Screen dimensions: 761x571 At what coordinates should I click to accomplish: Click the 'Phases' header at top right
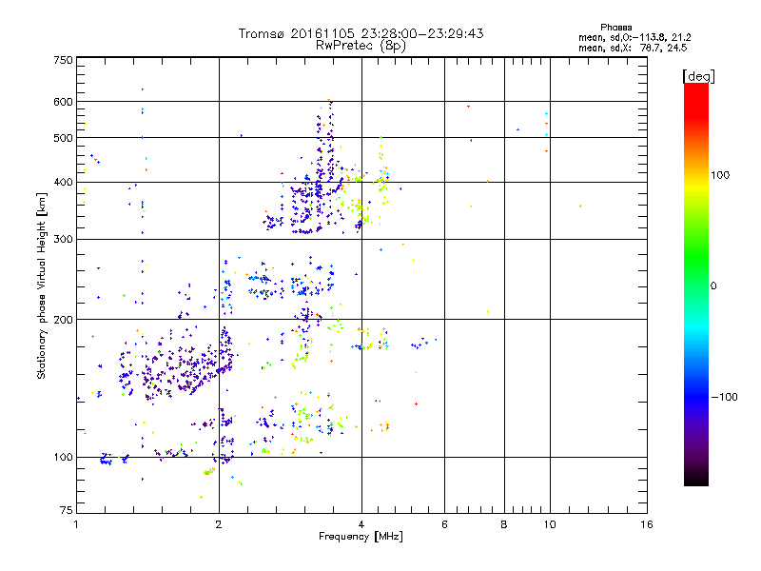click(615, 28)
